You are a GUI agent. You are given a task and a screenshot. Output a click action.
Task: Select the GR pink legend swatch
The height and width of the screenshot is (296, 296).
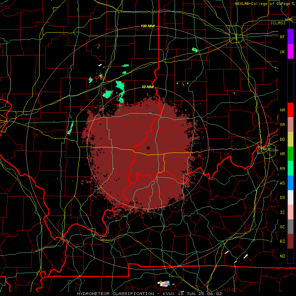(290, 124)
